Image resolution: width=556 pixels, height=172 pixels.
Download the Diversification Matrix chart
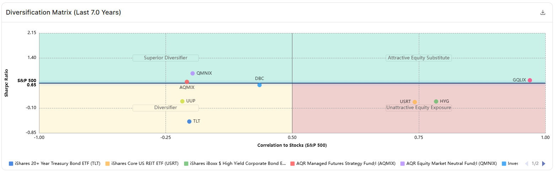click(542, 12)
